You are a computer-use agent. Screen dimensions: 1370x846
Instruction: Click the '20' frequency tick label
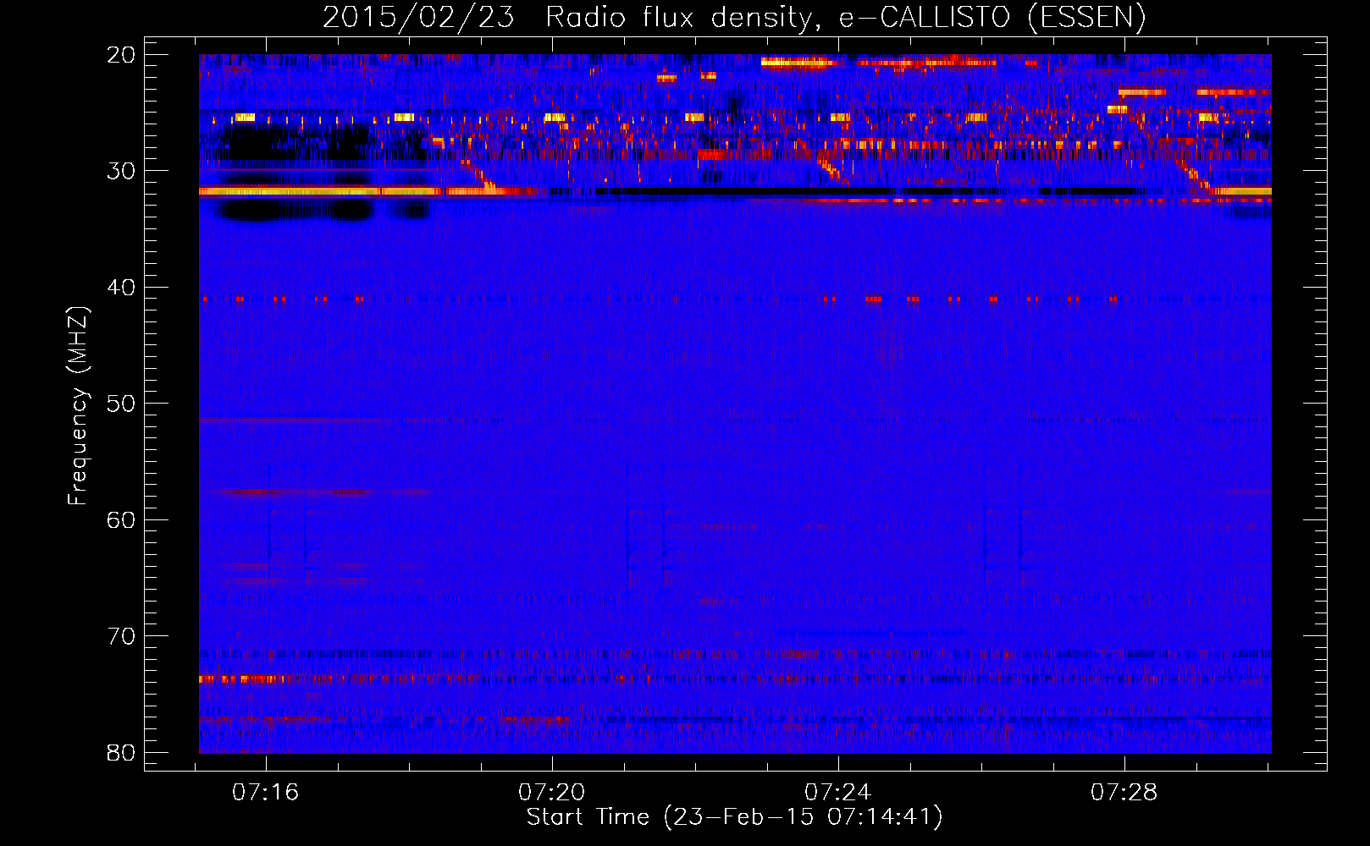pos(121,55)
